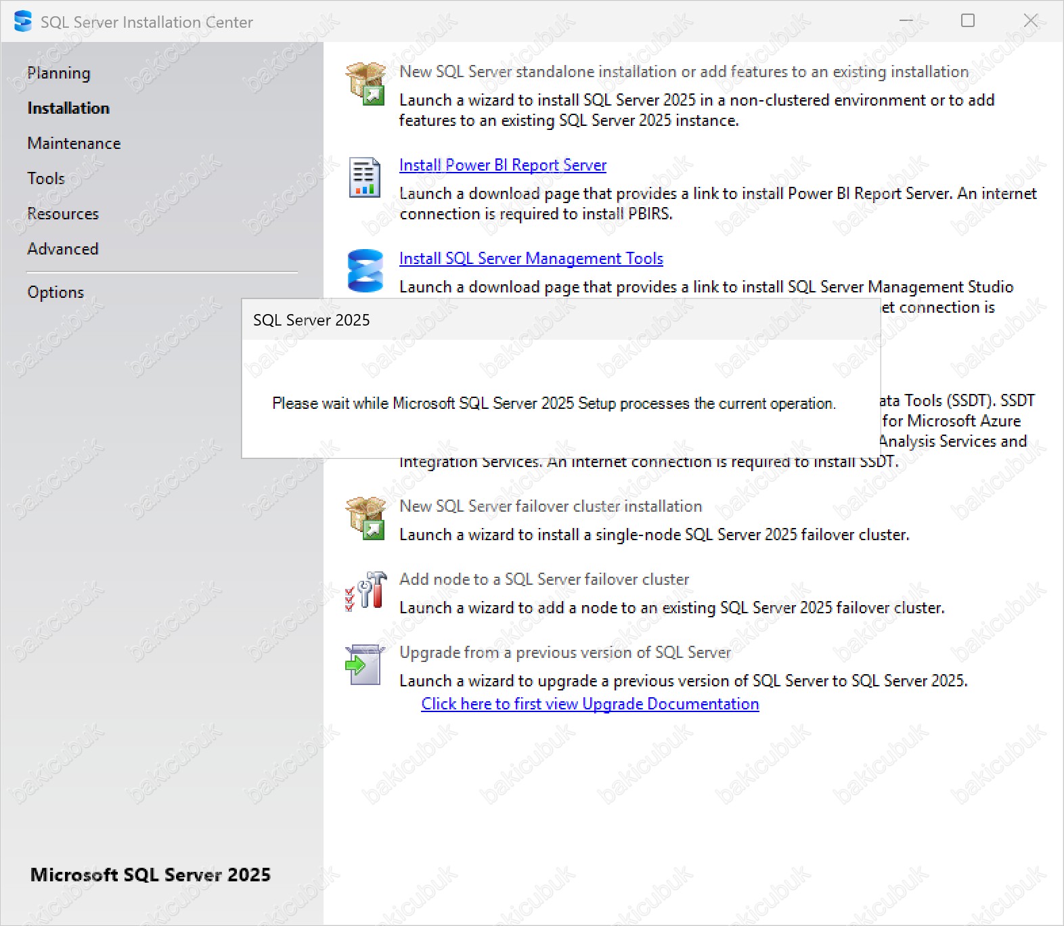Start new SQL Server standalone installation

684,72
